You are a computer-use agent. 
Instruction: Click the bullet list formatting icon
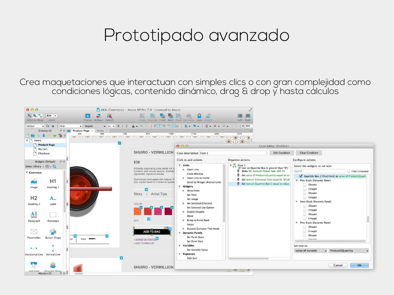(x=142, y=126)
